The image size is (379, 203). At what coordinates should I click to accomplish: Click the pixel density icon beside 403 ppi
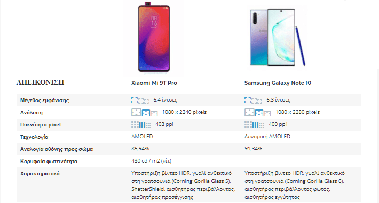(141, 124)
